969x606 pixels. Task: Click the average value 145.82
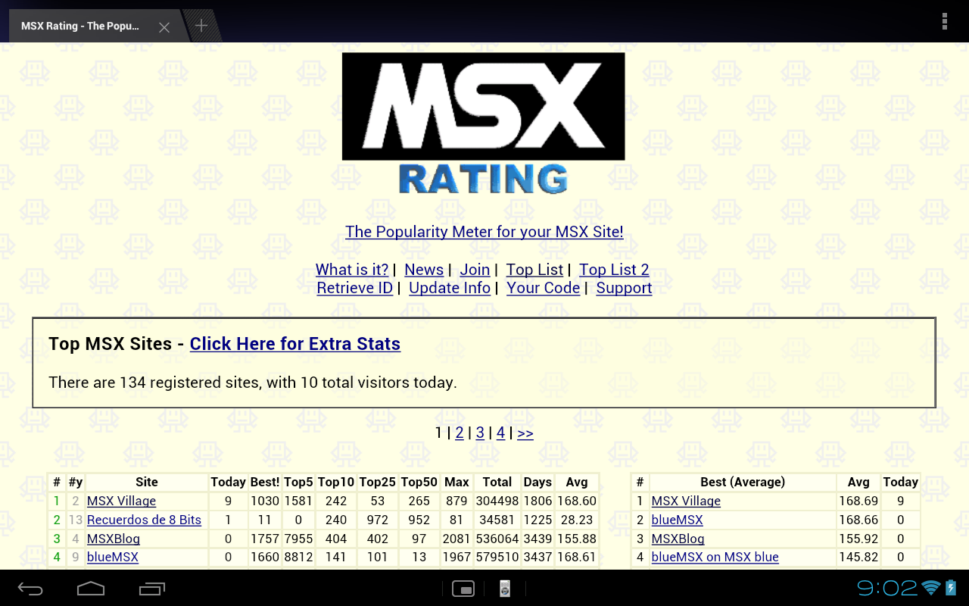coord(858,557)
